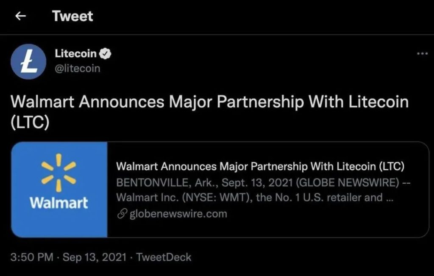Open the TweetDeck source label
The width and height of the screenshot is (434, 276).
(x=164, y=257)
